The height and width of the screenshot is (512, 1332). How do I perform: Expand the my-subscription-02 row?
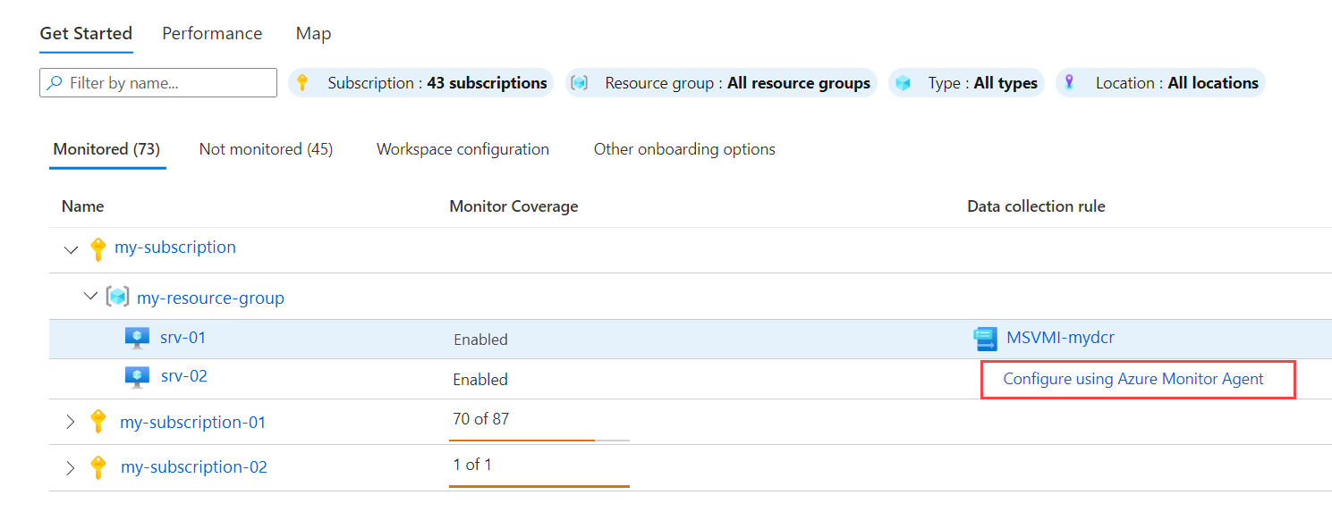click(72, 467)
